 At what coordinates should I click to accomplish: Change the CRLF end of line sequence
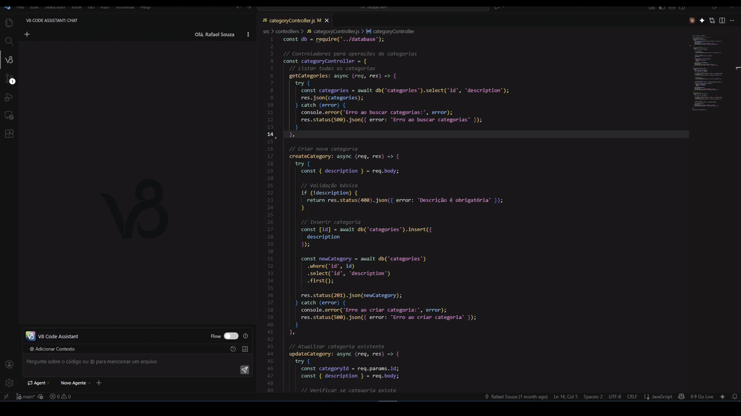(632, 396)
